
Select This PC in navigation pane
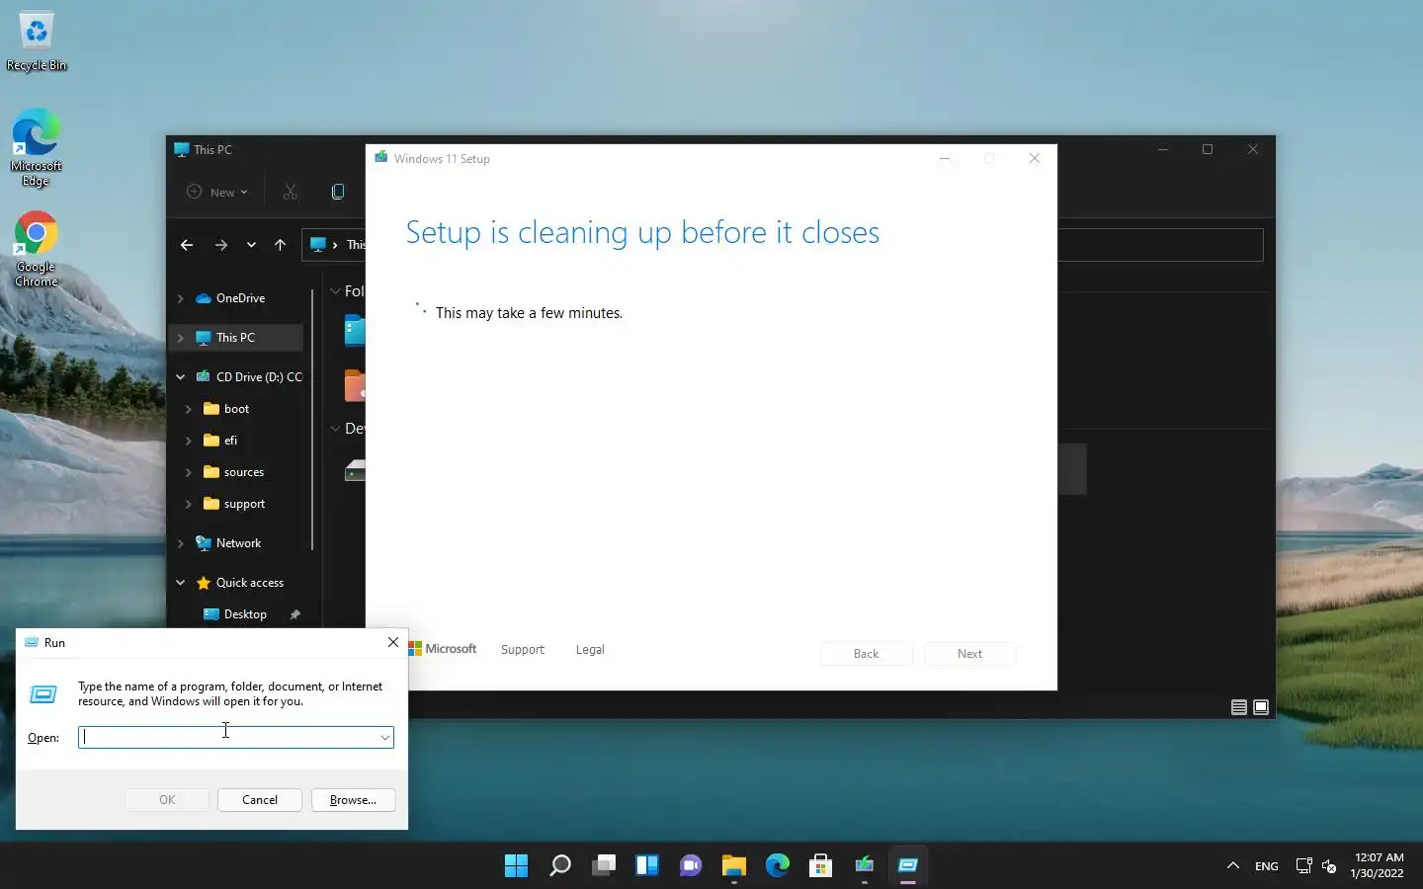[x=237, y=338]
